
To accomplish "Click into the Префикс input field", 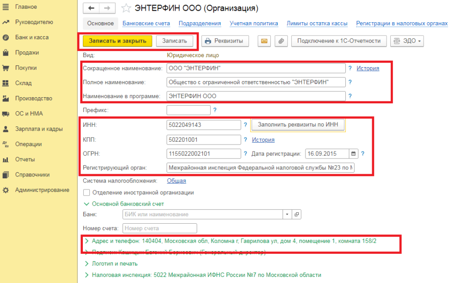I will 189,110.
